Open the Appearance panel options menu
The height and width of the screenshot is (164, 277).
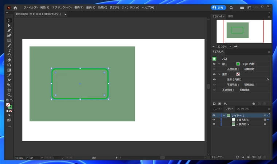coord(269,52)
